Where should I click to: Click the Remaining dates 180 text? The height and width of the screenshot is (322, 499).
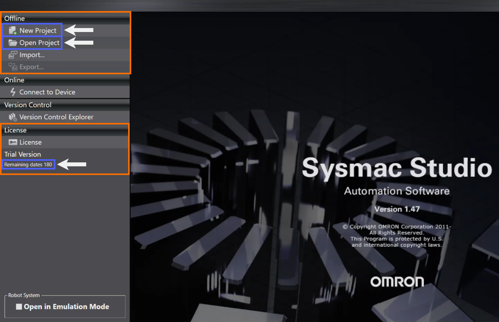tap(28, 164)
